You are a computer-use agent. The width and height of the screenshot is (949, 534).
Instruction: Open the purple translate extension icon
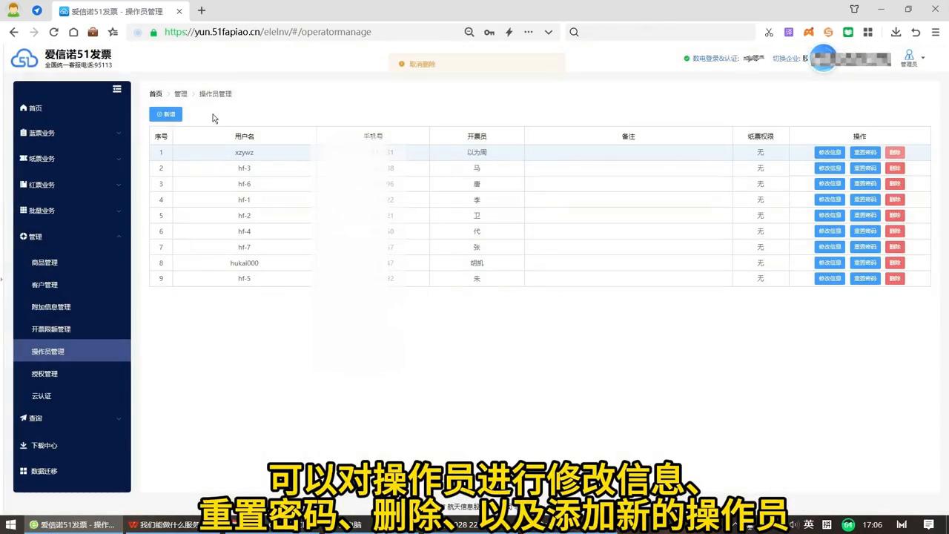coord(790,32)
